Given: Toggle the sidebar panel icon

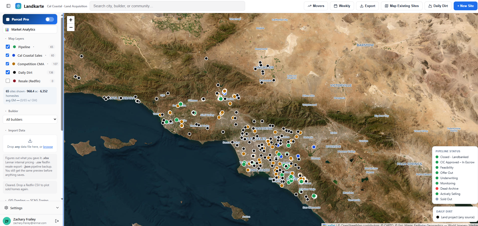Looking at the screenshot, I should pyautogui.click(x=8, y=6).
